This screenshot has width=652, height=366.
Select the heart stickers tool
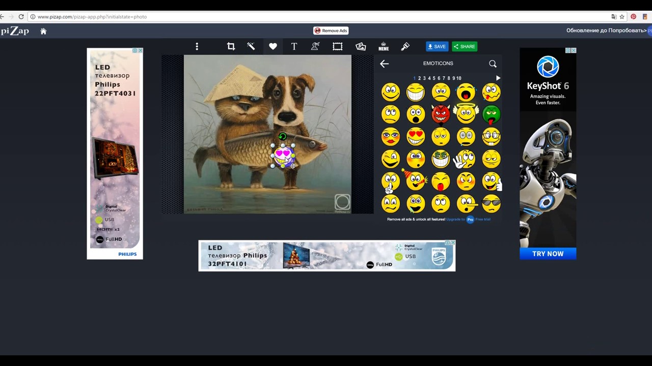[x=273, y=46]
